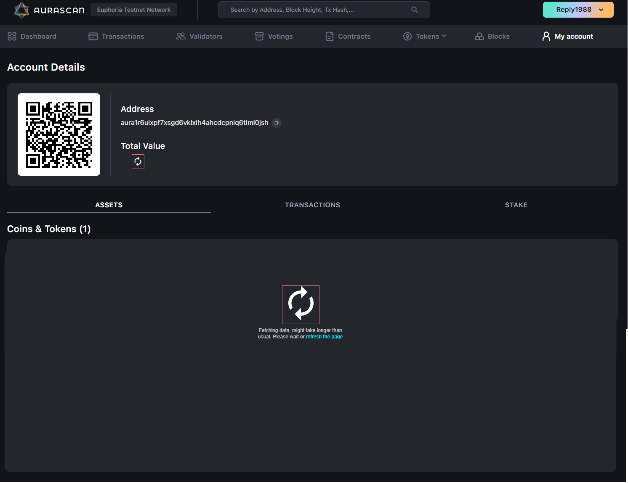Click the refresh the page link
Screen dimensions: 628x483
click(324, 336)
